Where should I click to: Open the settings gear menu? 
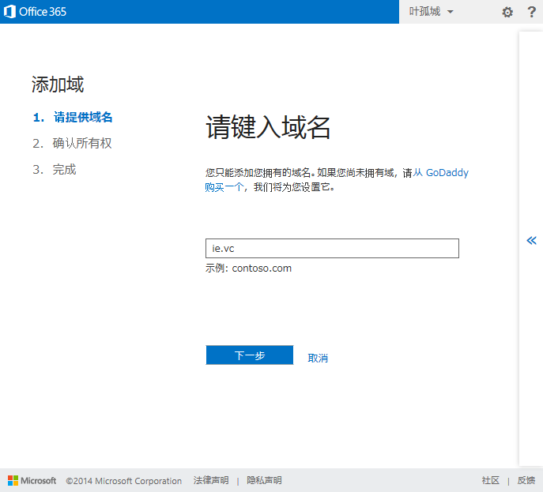[507, 12]
